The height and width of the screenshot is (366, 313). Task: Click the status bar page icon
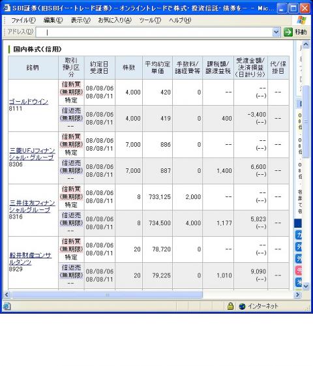tap(7, 306)
